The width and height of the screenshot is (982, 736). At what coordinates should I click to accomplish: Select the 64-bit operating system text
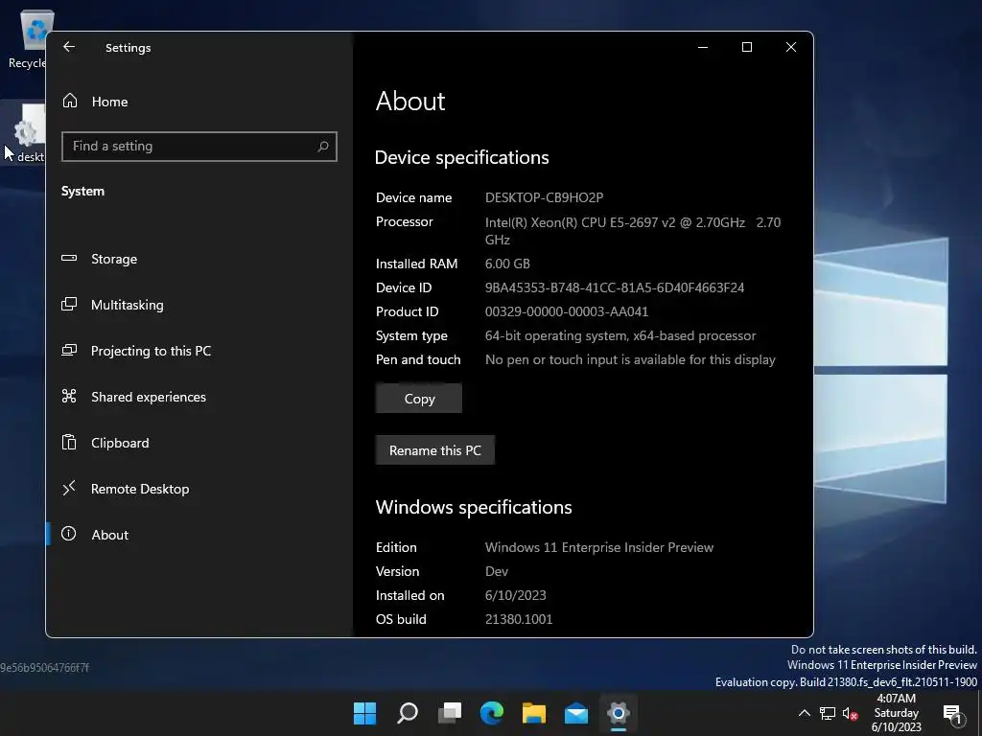(620, 336)
